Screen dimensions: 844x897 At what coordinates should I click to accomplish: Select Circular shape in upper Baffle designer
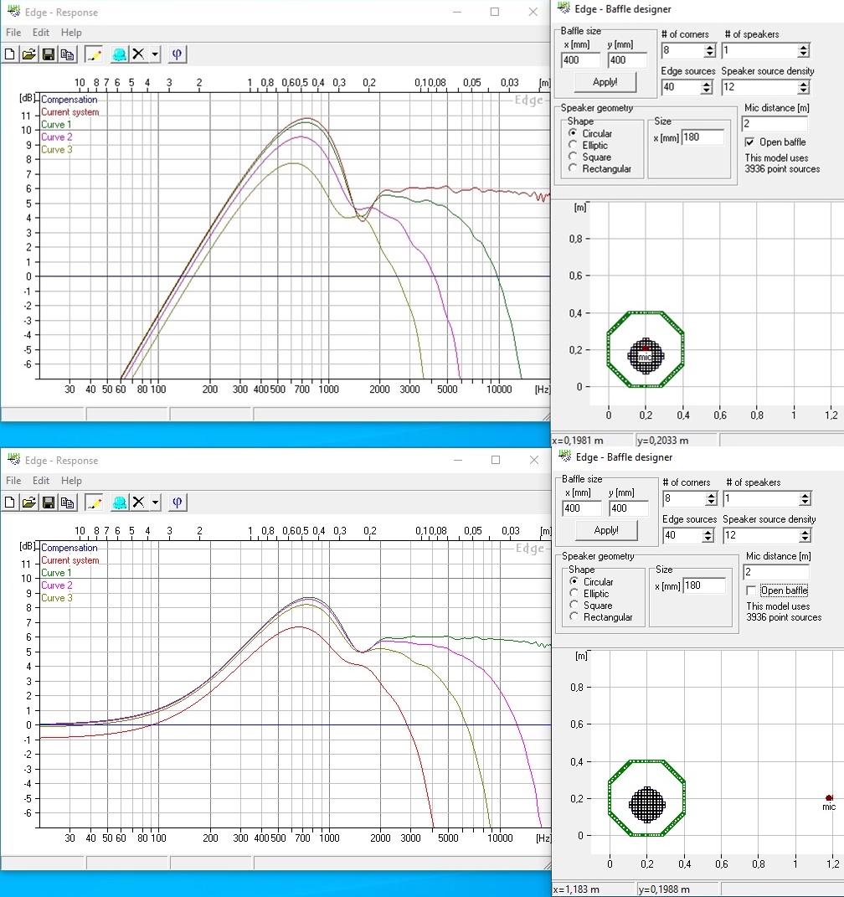[573, 133]
